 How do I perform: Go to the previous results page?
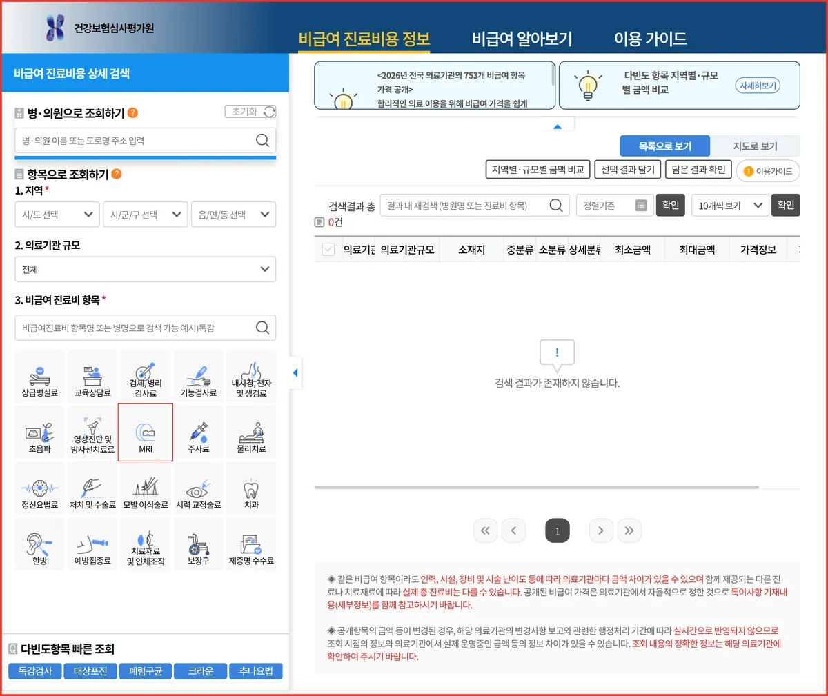pos(513,530)
